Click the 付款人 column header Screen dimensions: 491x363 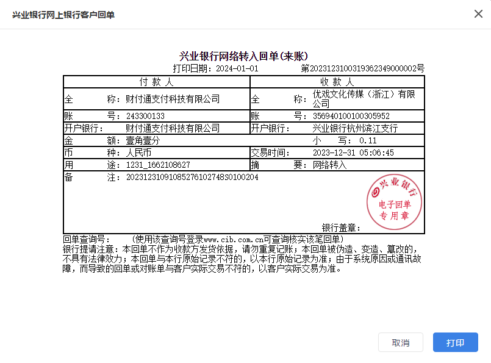(157, 82)
